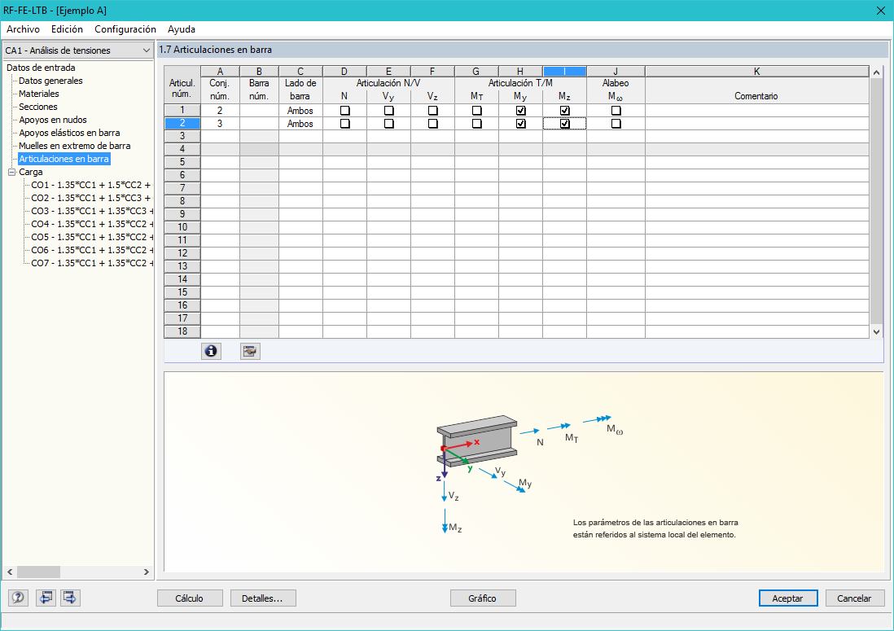Toggle MT checkbox in row 2
Viewport: 894px width, 631px height.
(x=476, y=124)
